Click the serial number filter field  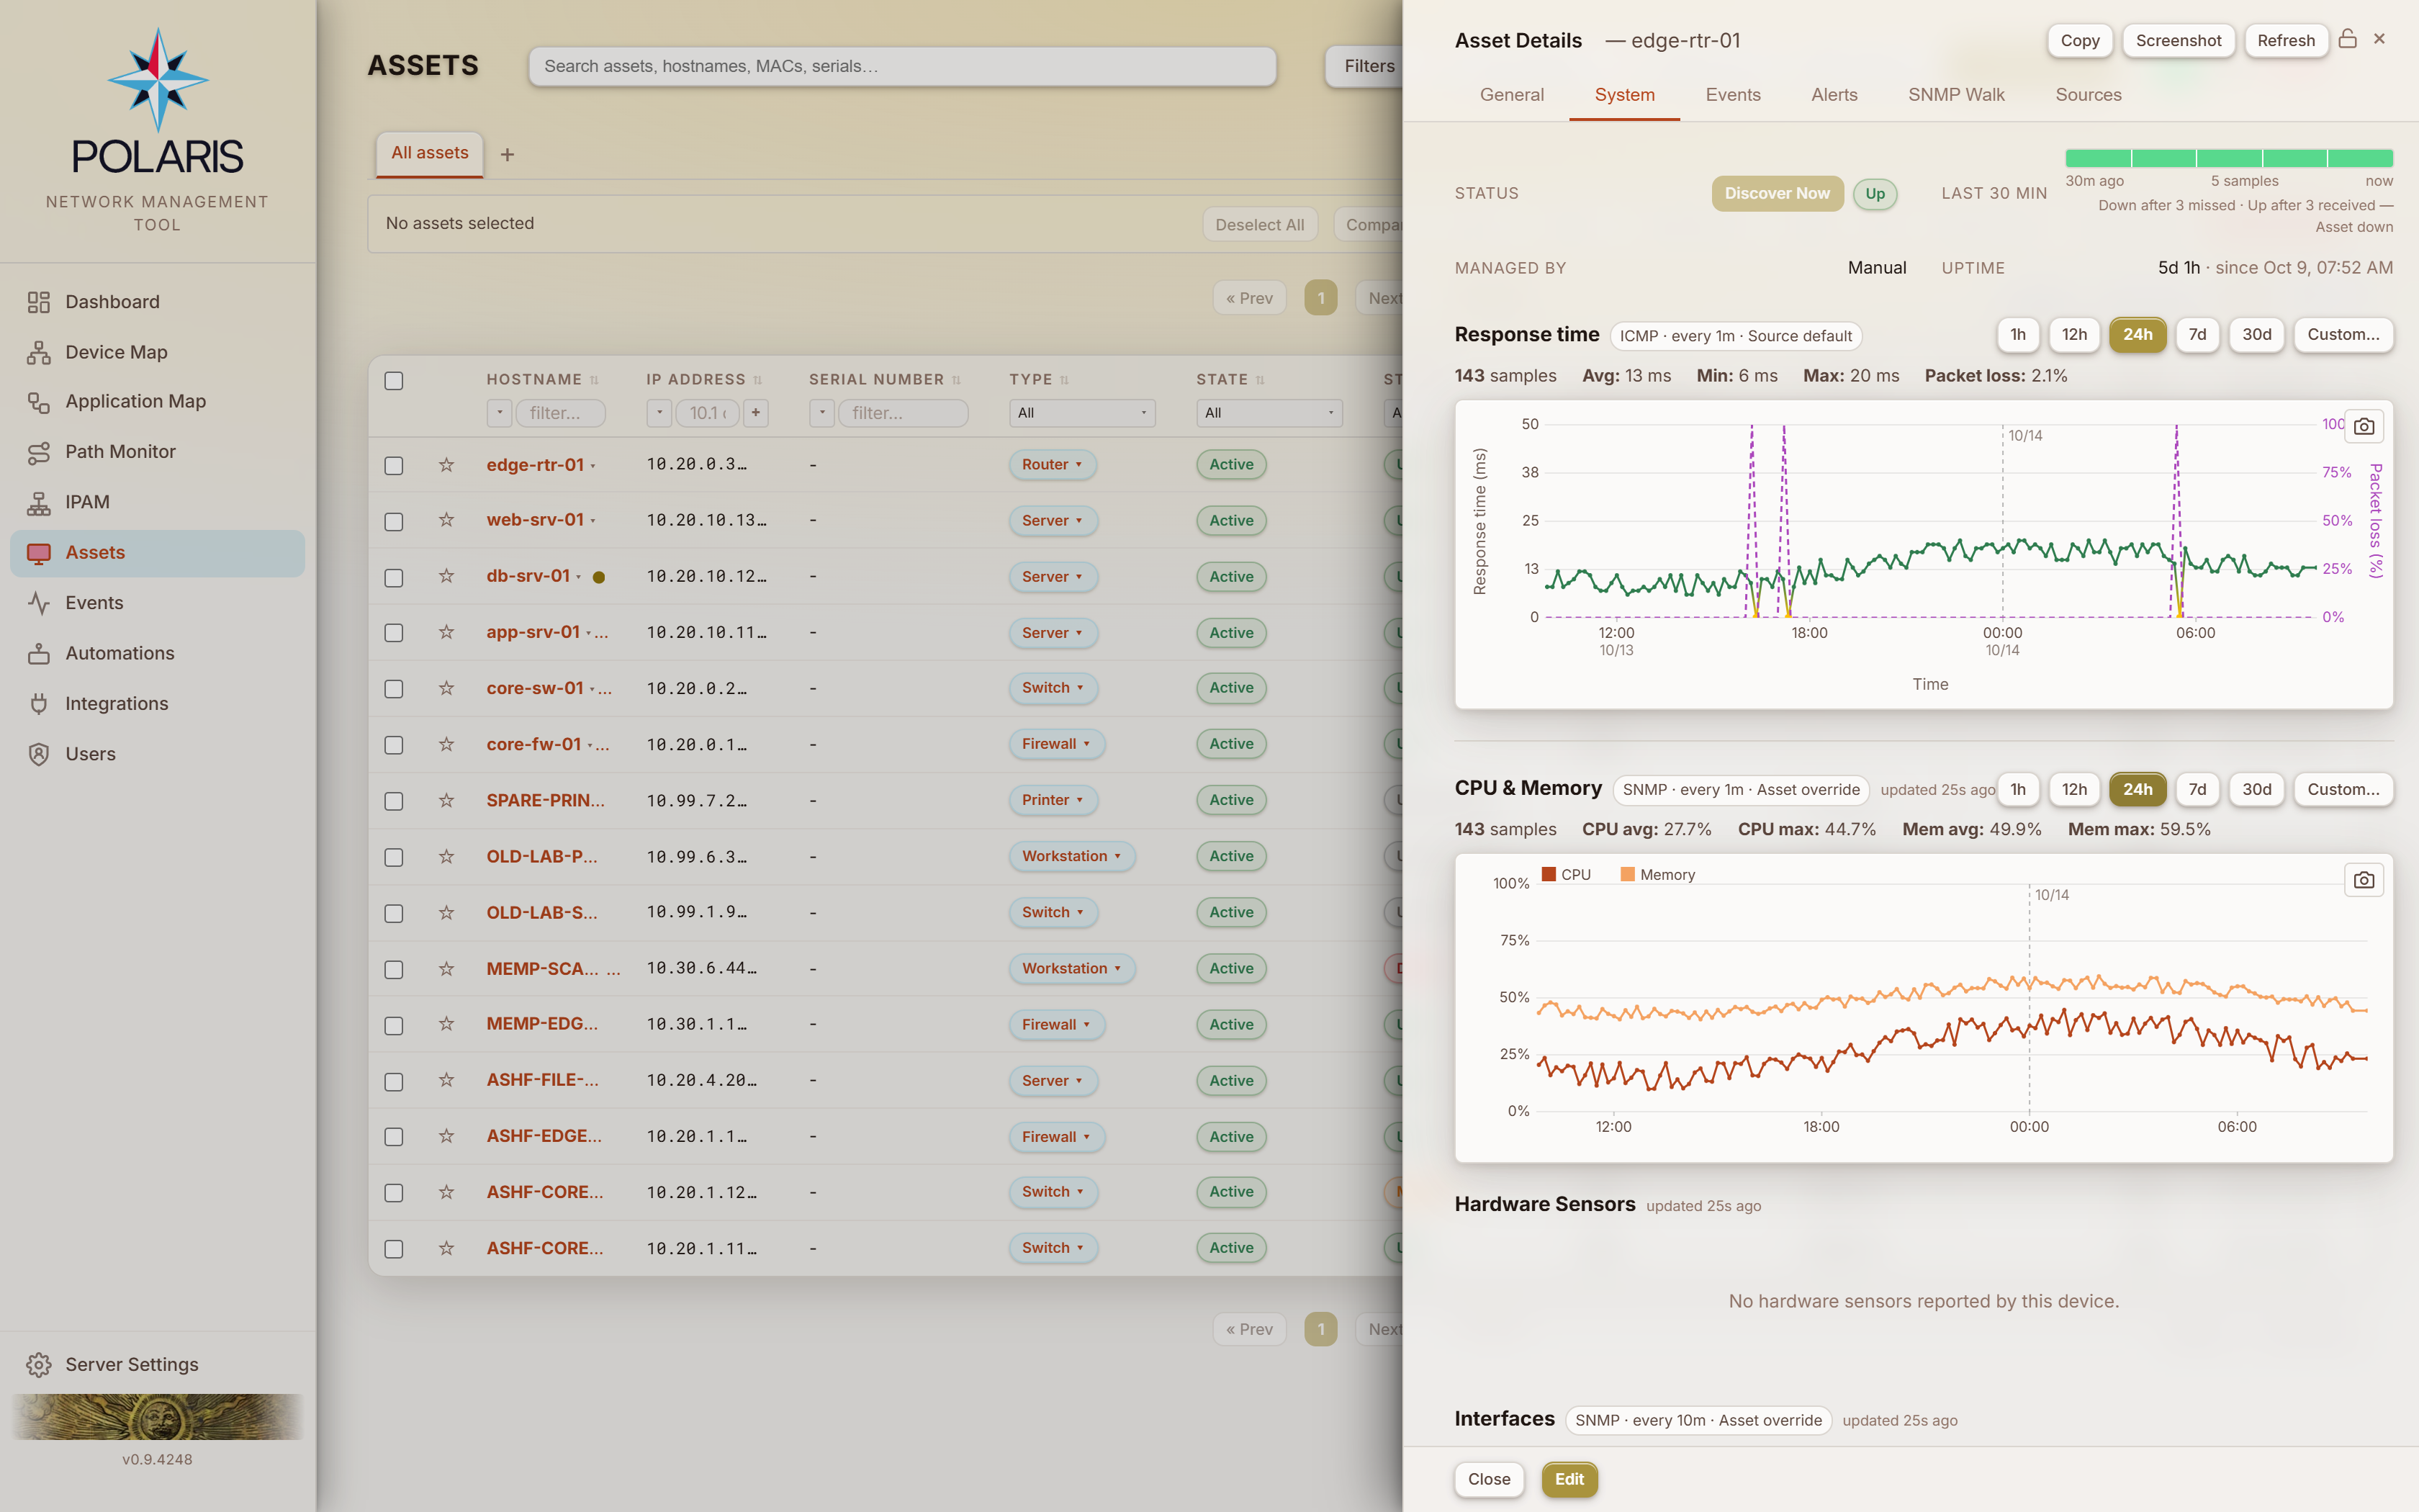coord(903,413)
